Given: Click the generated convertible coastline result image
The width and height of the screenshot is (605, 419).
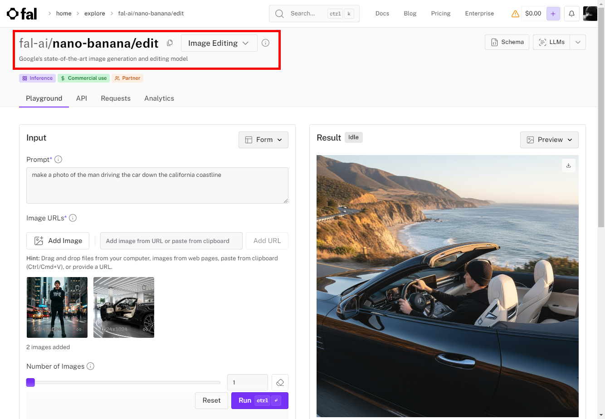Looking at the screenshot, I should point(448,286).
